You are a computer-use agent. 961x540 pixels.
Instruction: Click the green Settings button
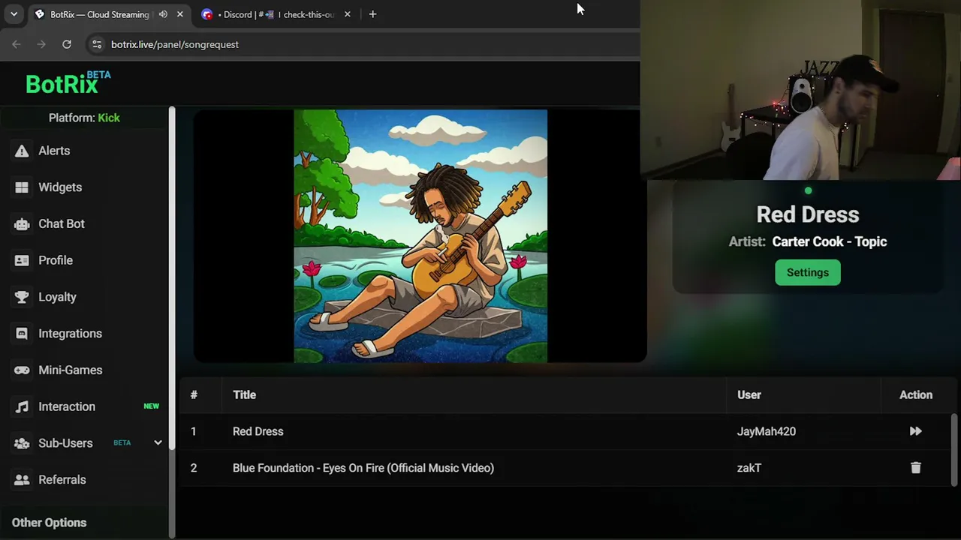(x=808, y=272)
